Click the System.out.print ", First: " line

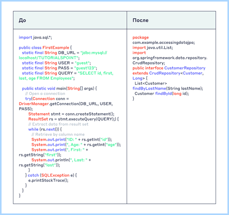60,150
